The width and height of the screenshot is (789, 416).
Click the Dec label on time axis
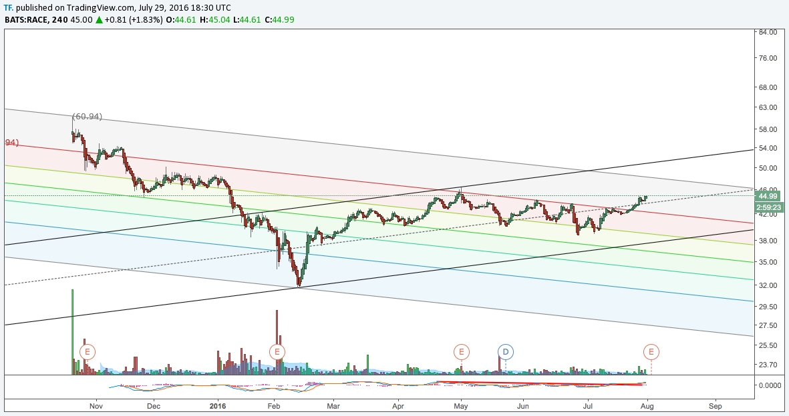154,406
